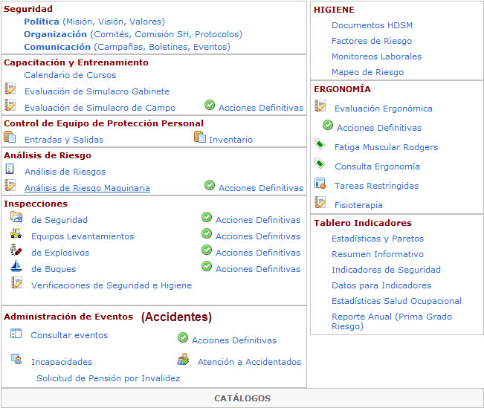Click green check icon in de Buques row
Image resolution: width=484 pixels, height=408 pixels.
[x=207, y=266]
